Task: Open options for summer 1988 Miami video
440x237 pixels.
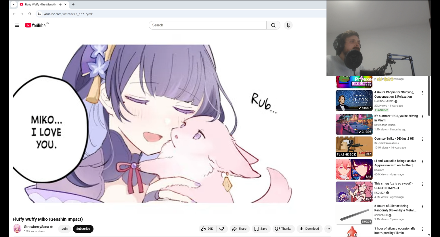Action: point(422,117)
